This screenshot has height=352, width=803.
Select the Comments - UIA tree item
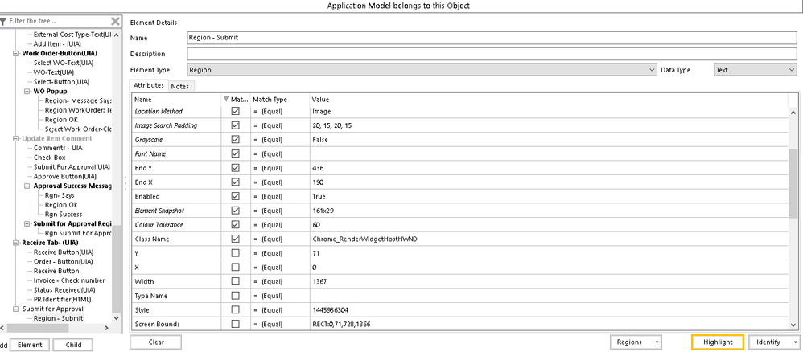58,148
